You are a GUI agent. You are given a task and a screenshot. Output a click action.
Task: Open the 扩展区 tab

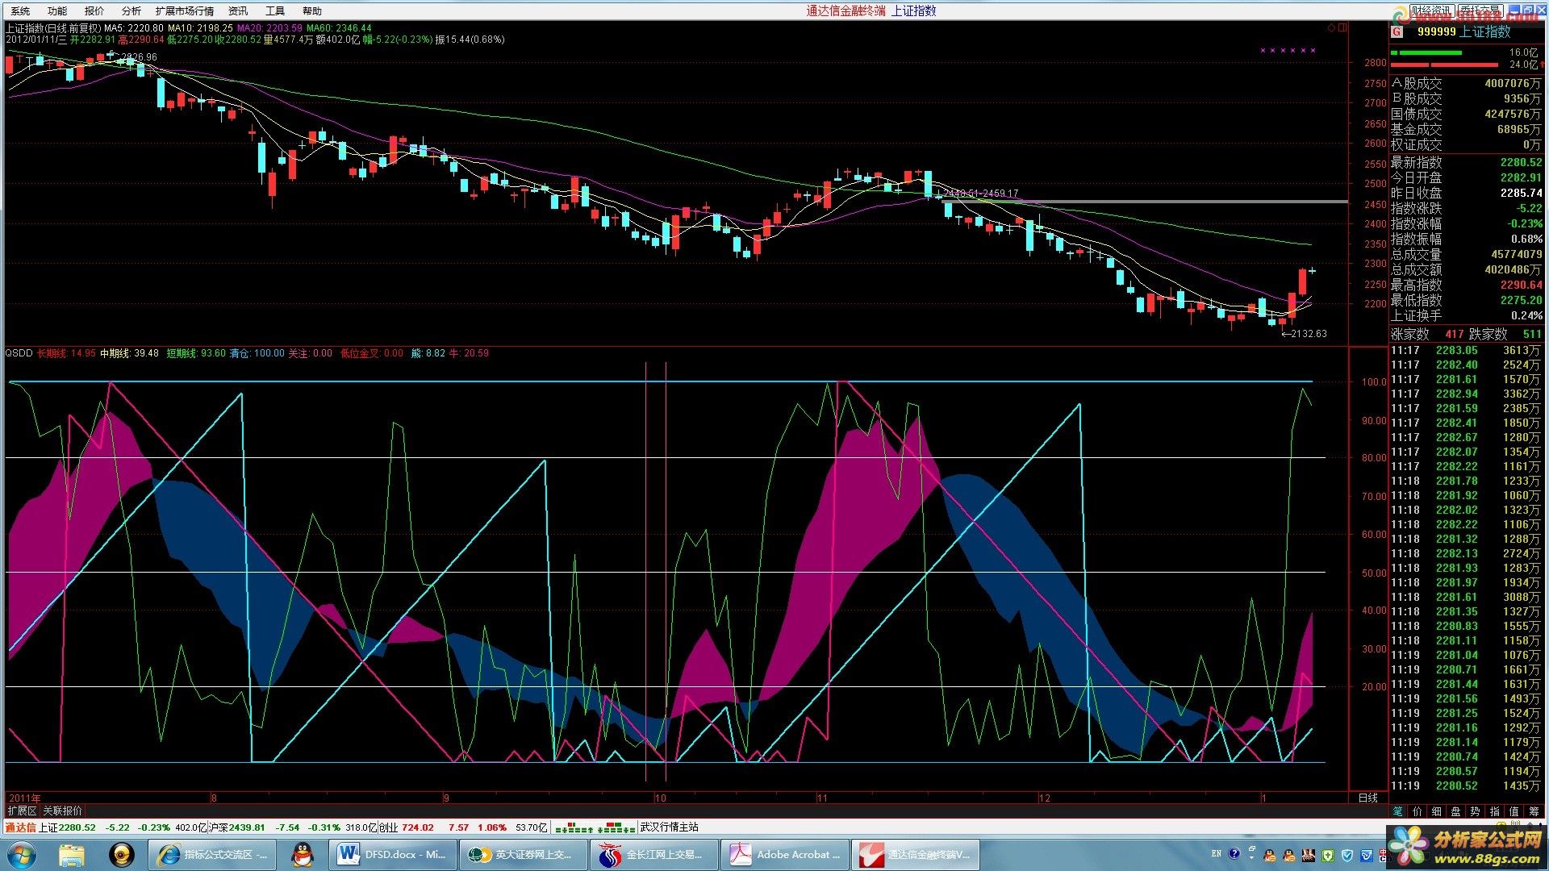(x=22, y=811)
